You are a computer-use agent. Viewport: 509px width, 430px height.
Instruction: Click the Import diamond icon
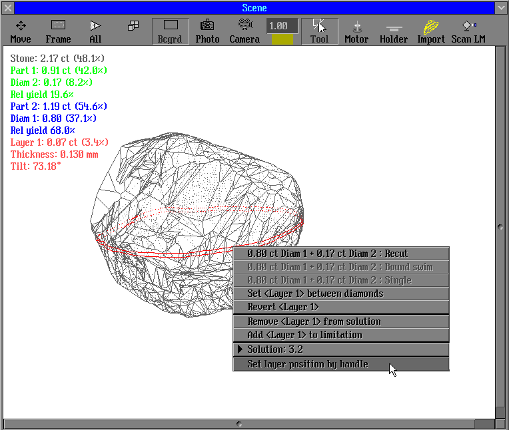[431, 31]
